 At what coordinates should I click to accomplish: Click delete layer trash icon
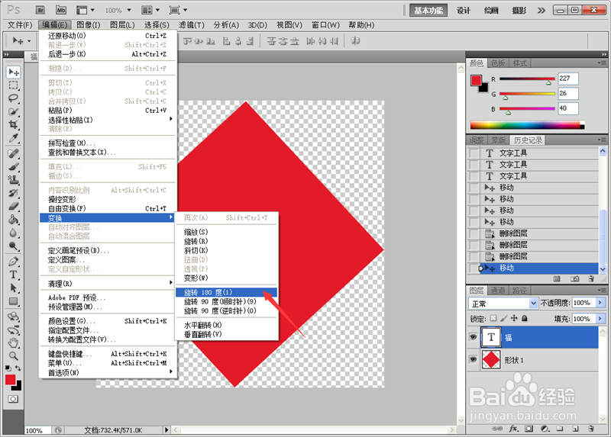[x=591, y=429]
